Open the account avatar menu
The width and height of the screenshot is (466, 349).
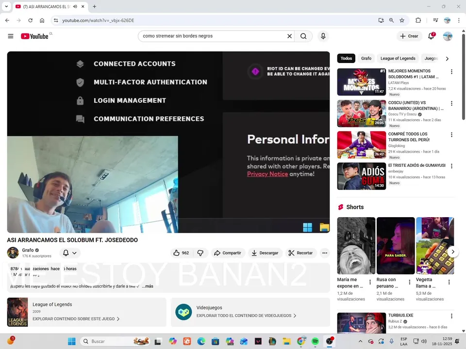[x=448, y=36]
